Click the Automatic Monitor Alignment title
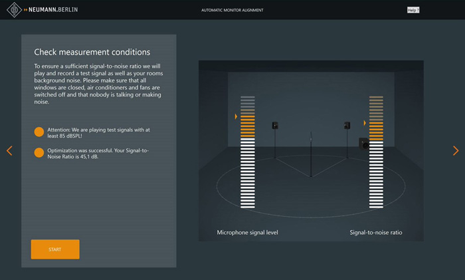The width and height of the screenshot is (465, 280). 232,10
